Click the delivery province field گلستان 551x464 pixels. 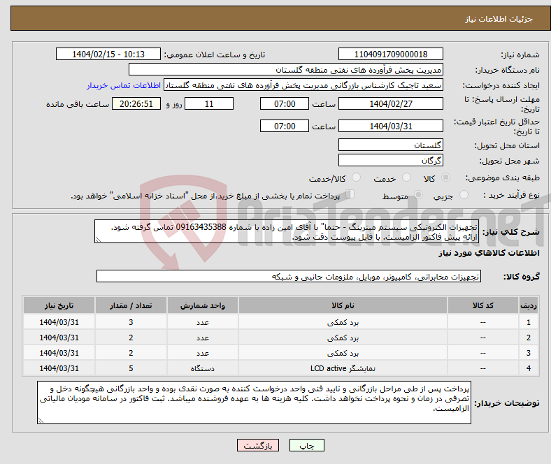click(390, 145)
